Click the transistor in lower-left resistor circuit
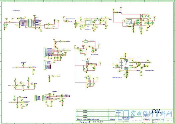Viewport: 175px width, 124px height. [23, 86]
